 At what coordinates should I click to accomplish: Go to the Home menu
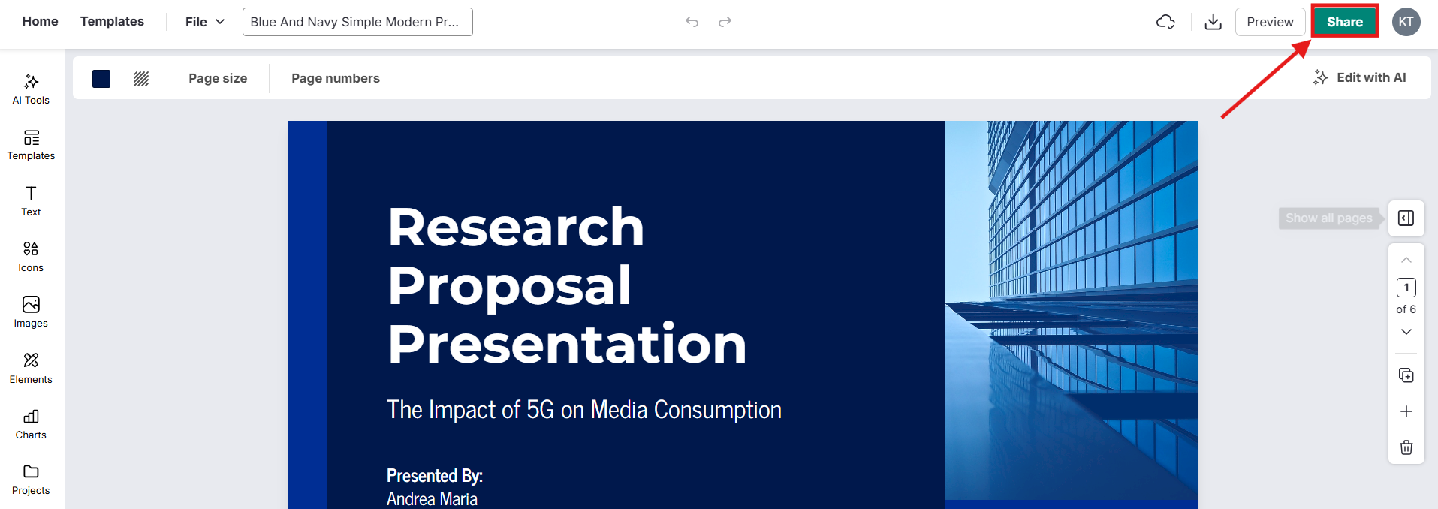point(40,21)
